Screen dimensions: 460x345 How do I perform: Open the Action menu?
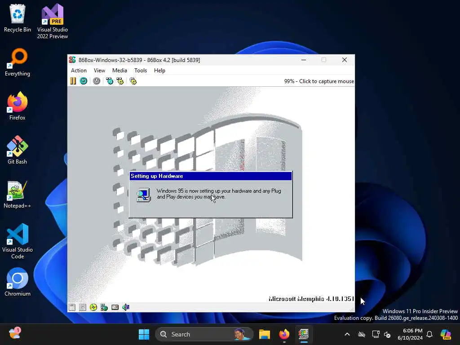pyautogui.click(x=79, y=71)
